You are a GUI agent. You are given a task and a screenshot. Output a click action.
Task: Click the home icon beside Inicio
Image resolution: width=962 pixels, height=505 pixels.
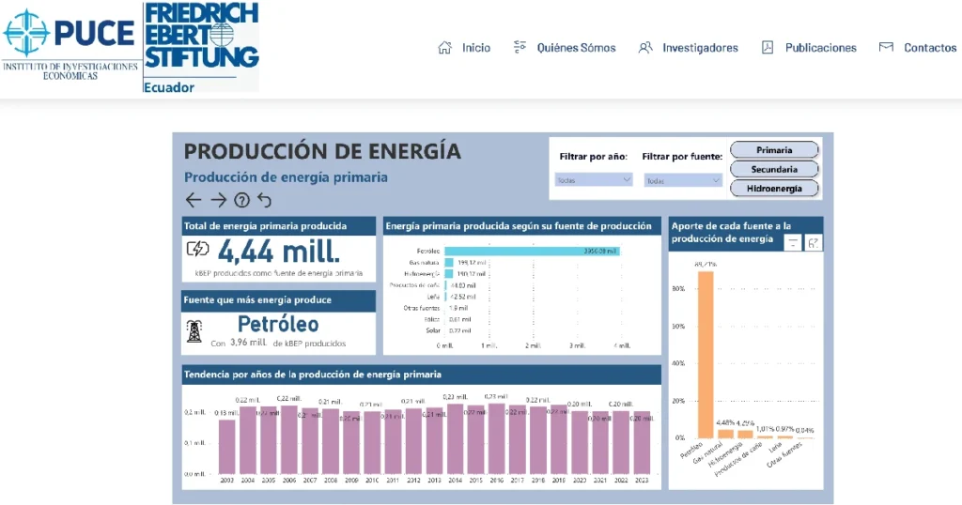[x=444, y=48]
